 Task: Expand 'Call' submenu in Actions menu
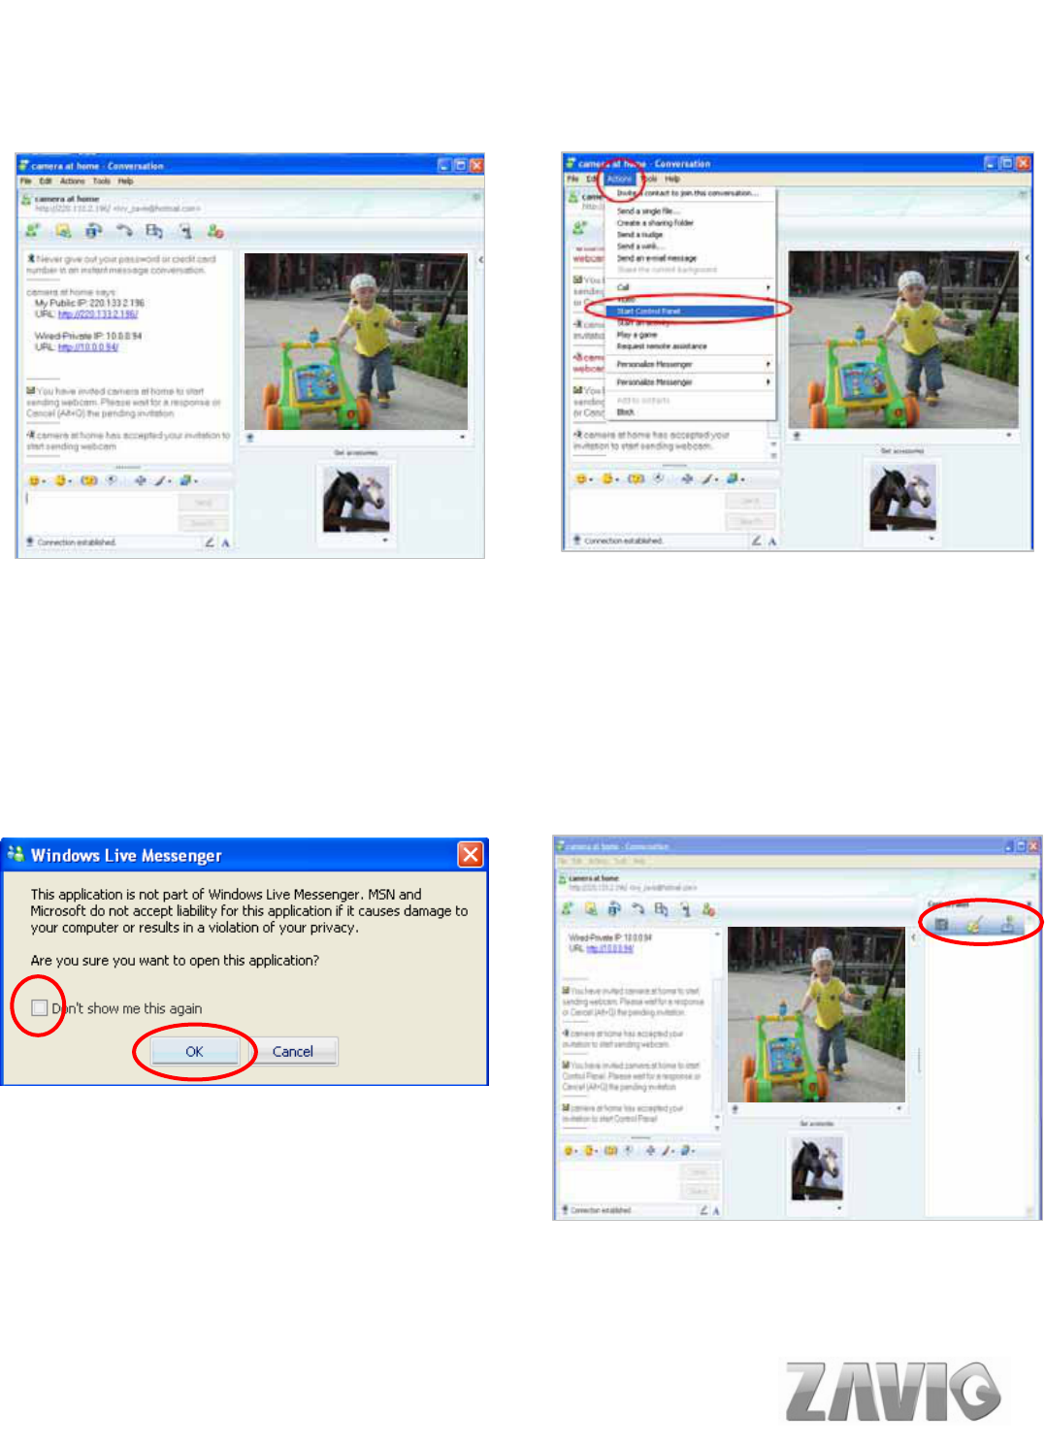point(689,287)
